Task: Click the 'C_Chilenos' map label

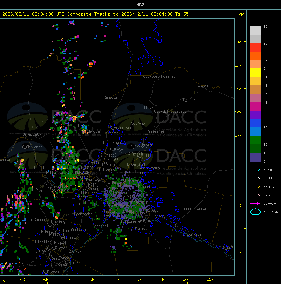Action: pyautogui.click(x=32, y=147)
